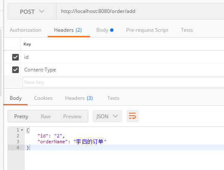Open the response Tests tab
The image size is (224, 170).
tap(113, 98)
